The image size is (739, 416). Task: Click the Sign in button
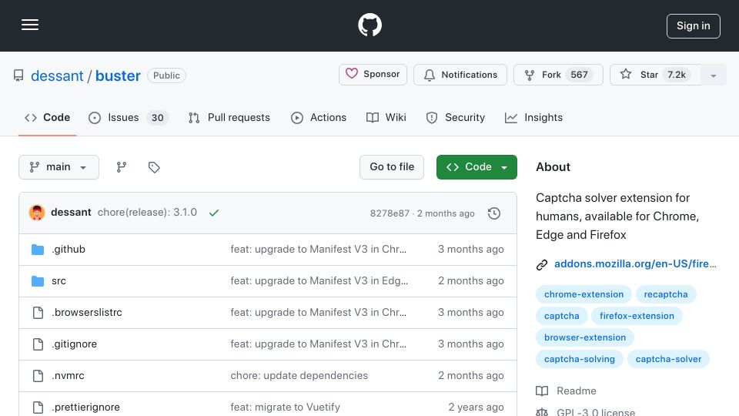point(694,26)
